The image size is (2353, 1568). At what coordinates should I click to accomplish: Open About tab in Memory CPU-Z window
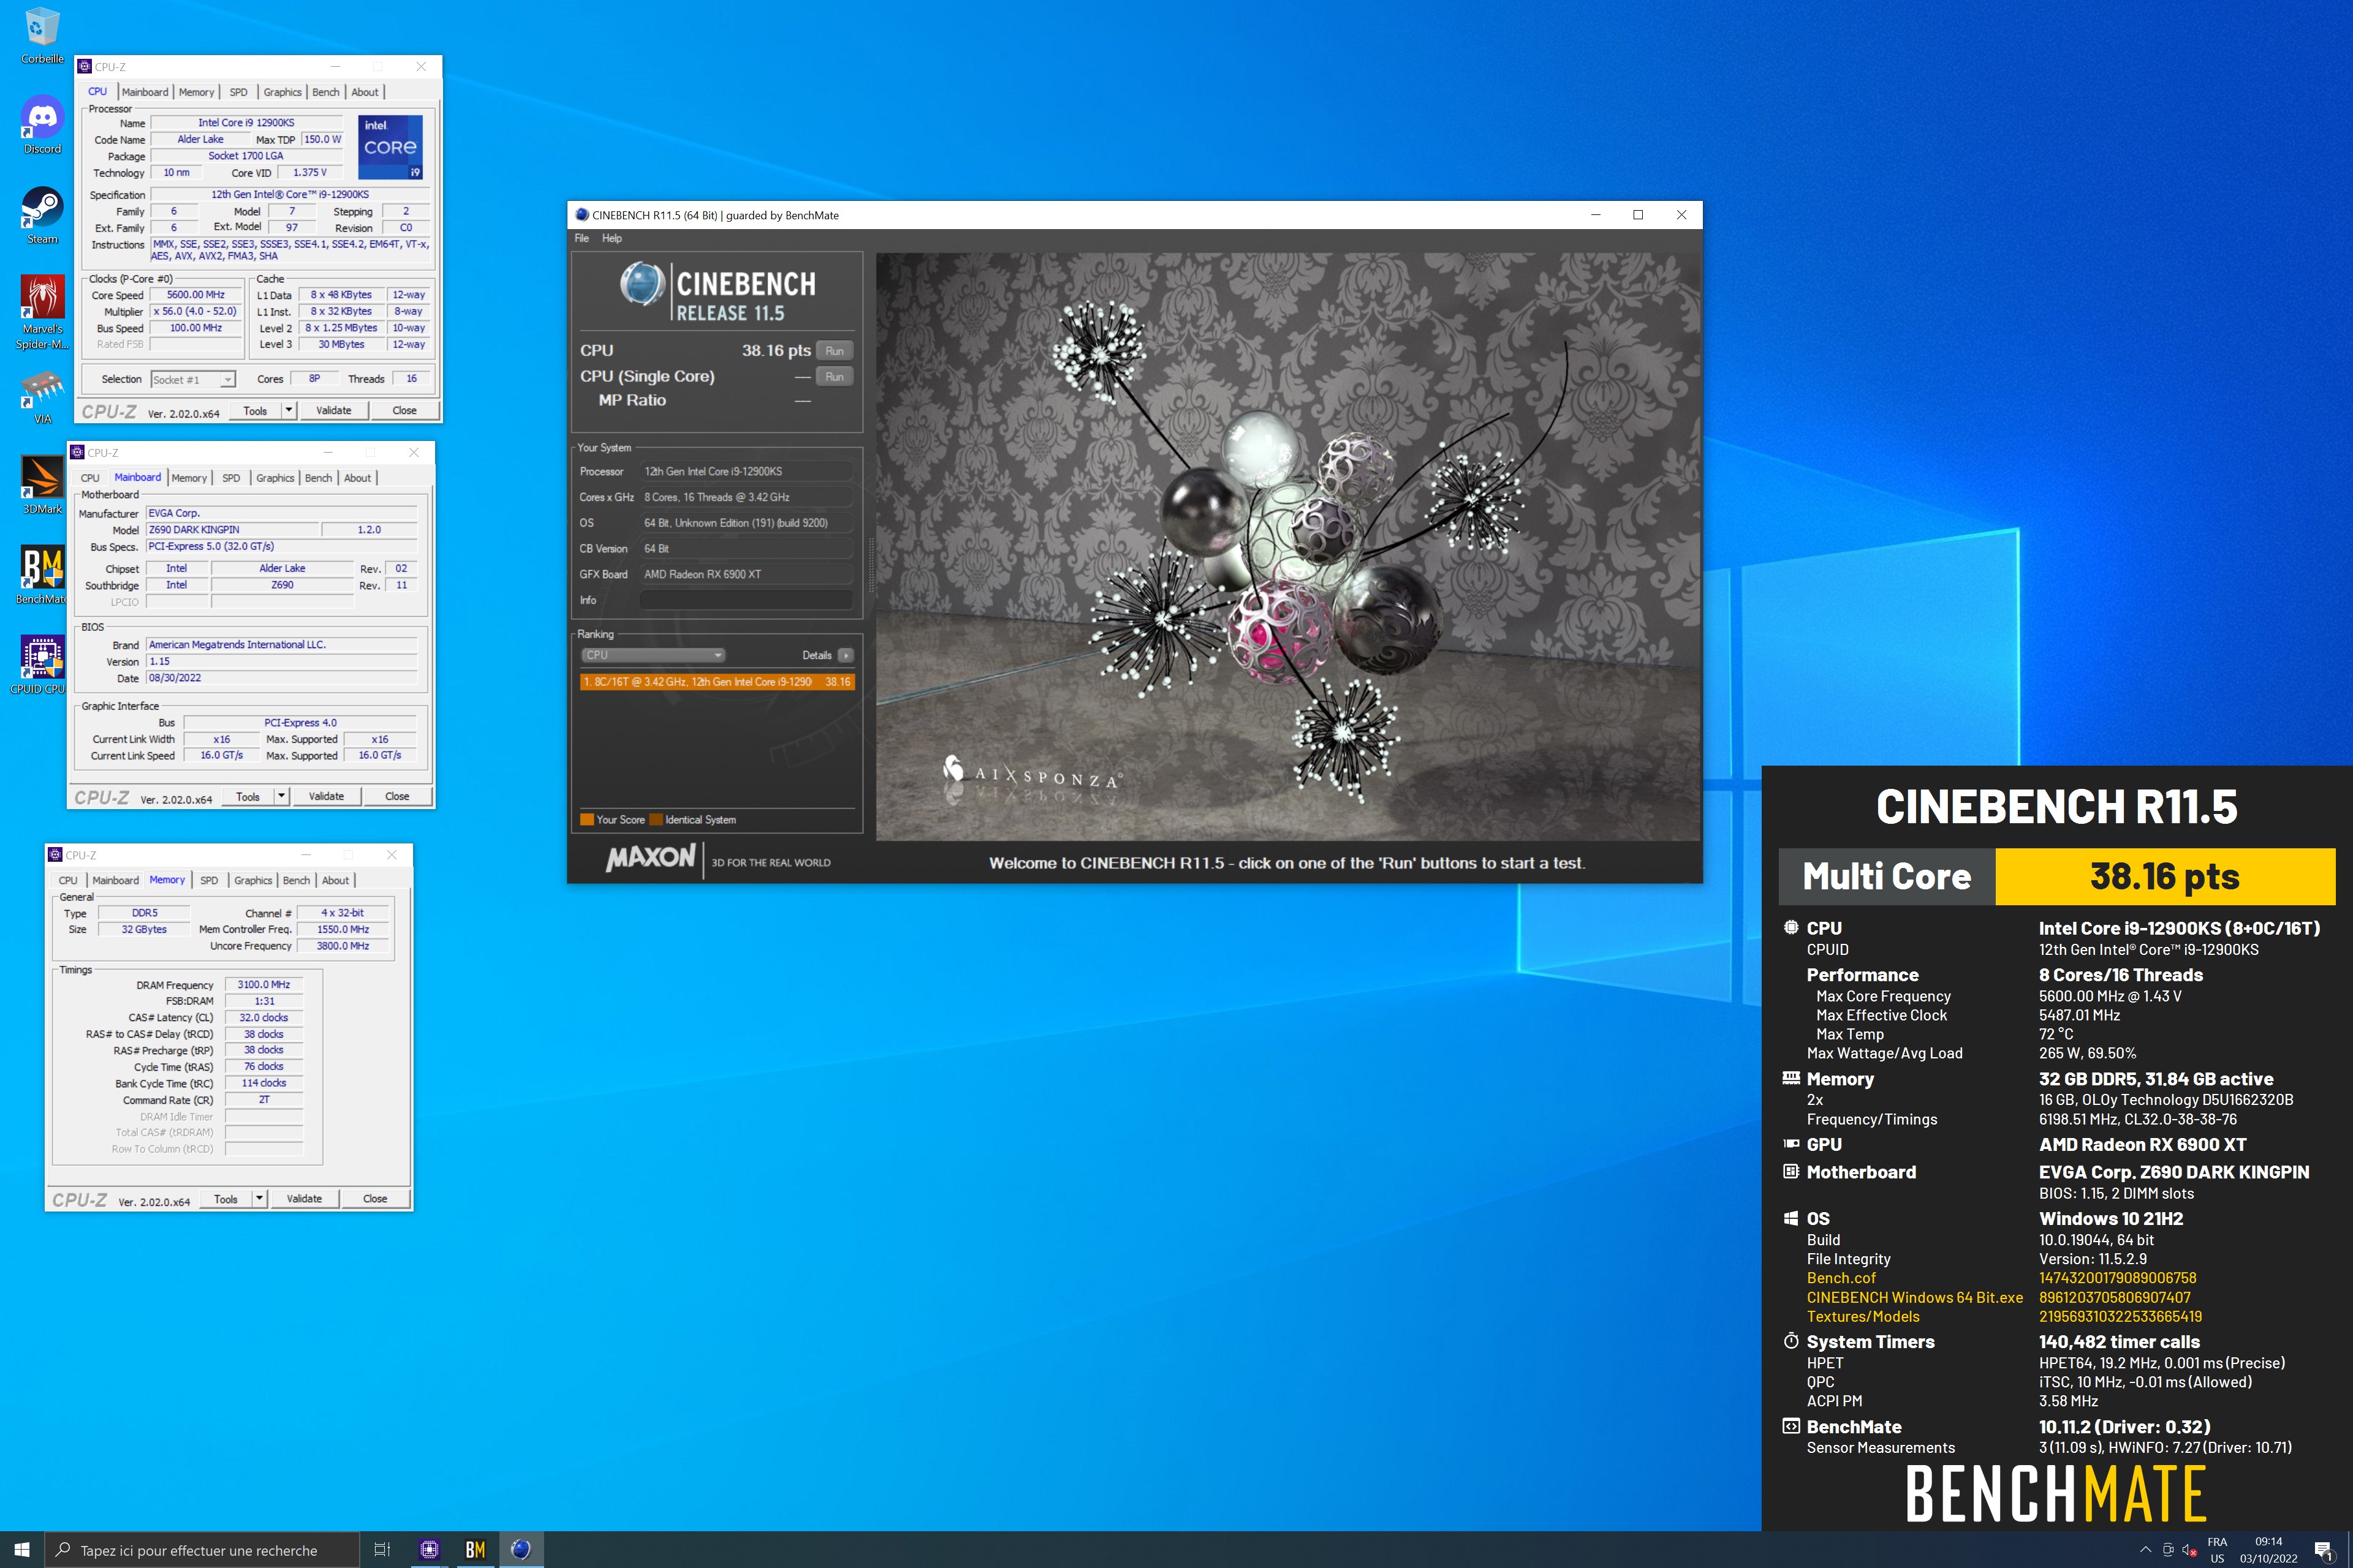pos(336,880)
